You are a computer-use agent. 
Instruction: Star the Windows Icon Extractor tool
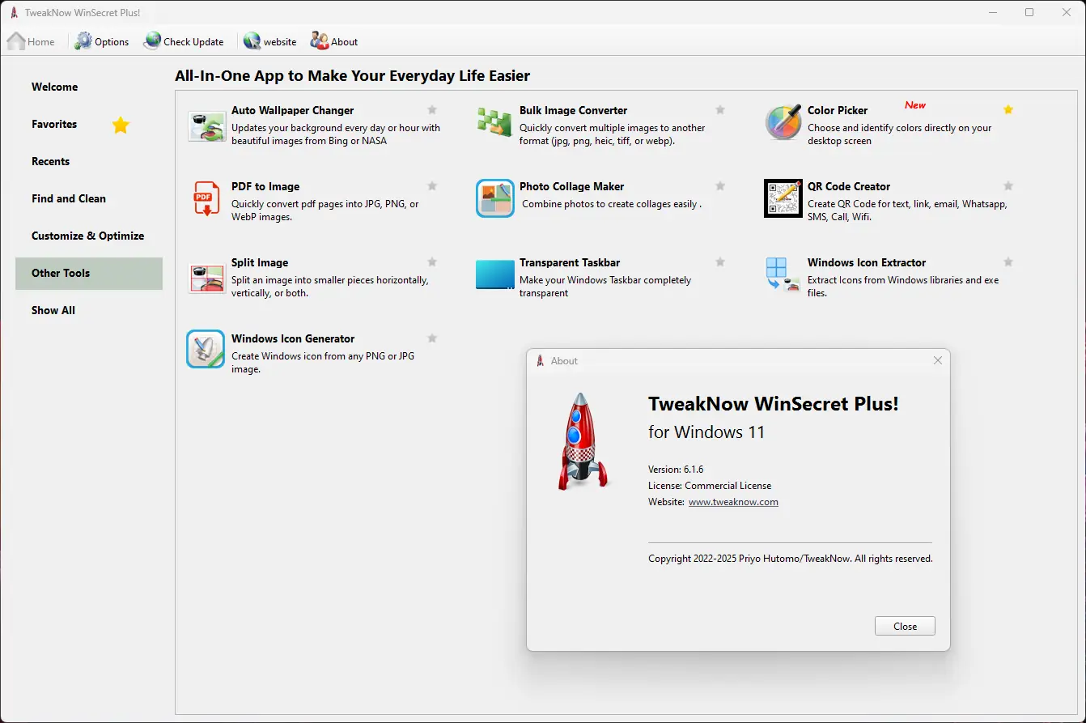click(1008, 262)
